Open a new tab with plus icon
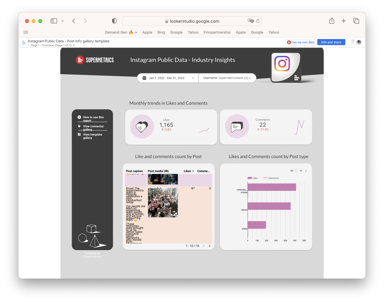Screen dimensions: 384x303 click(343, 21)
